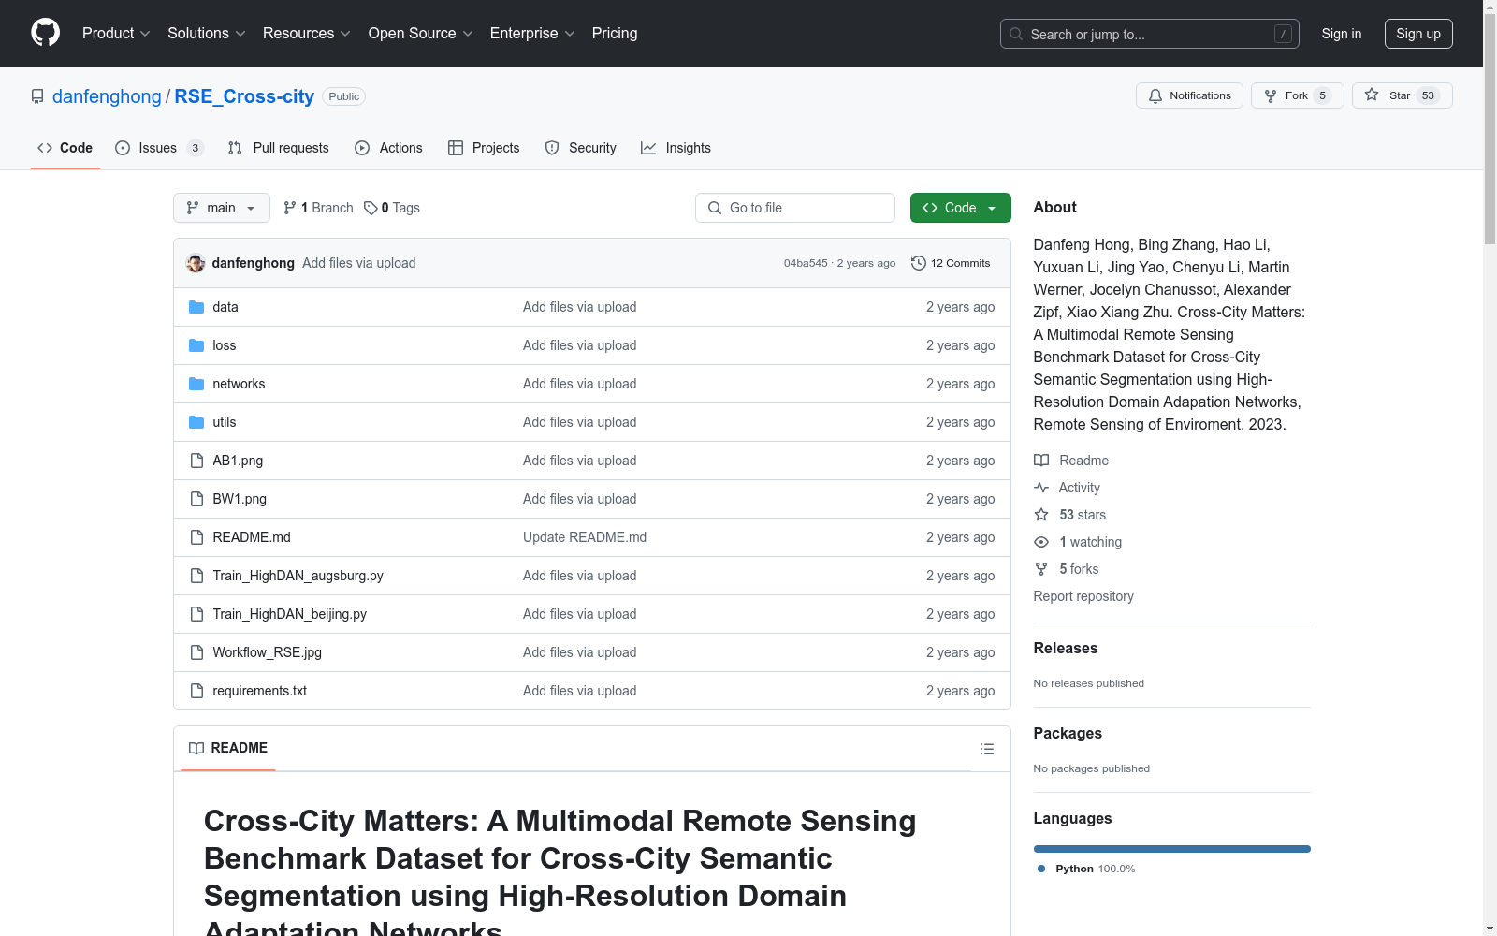Screen dimensions: 1497x936
Task: Expand the Product menu
Action: coord(116,34)
